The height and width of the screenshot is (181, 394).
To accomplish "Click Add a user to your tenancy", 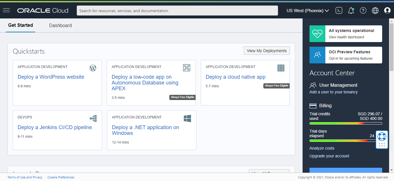I will (333, 92).
